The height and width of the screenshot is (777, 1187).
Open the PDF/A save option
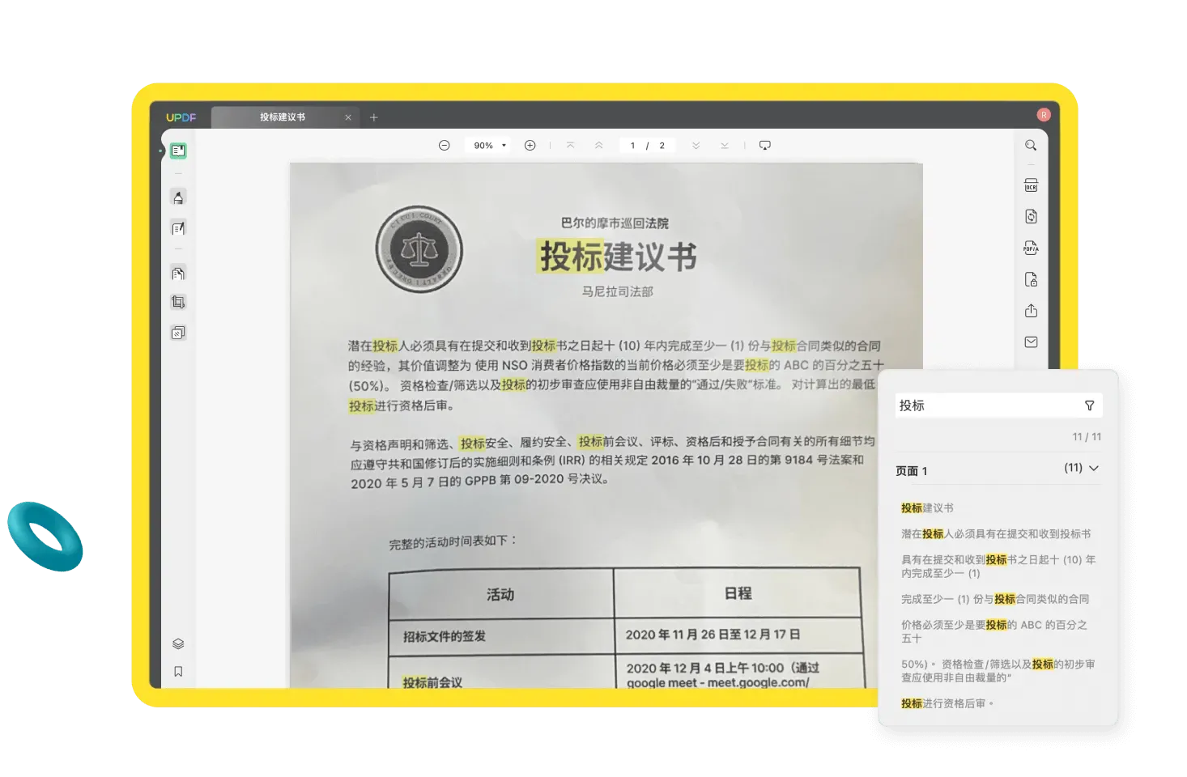point(1031,248)
